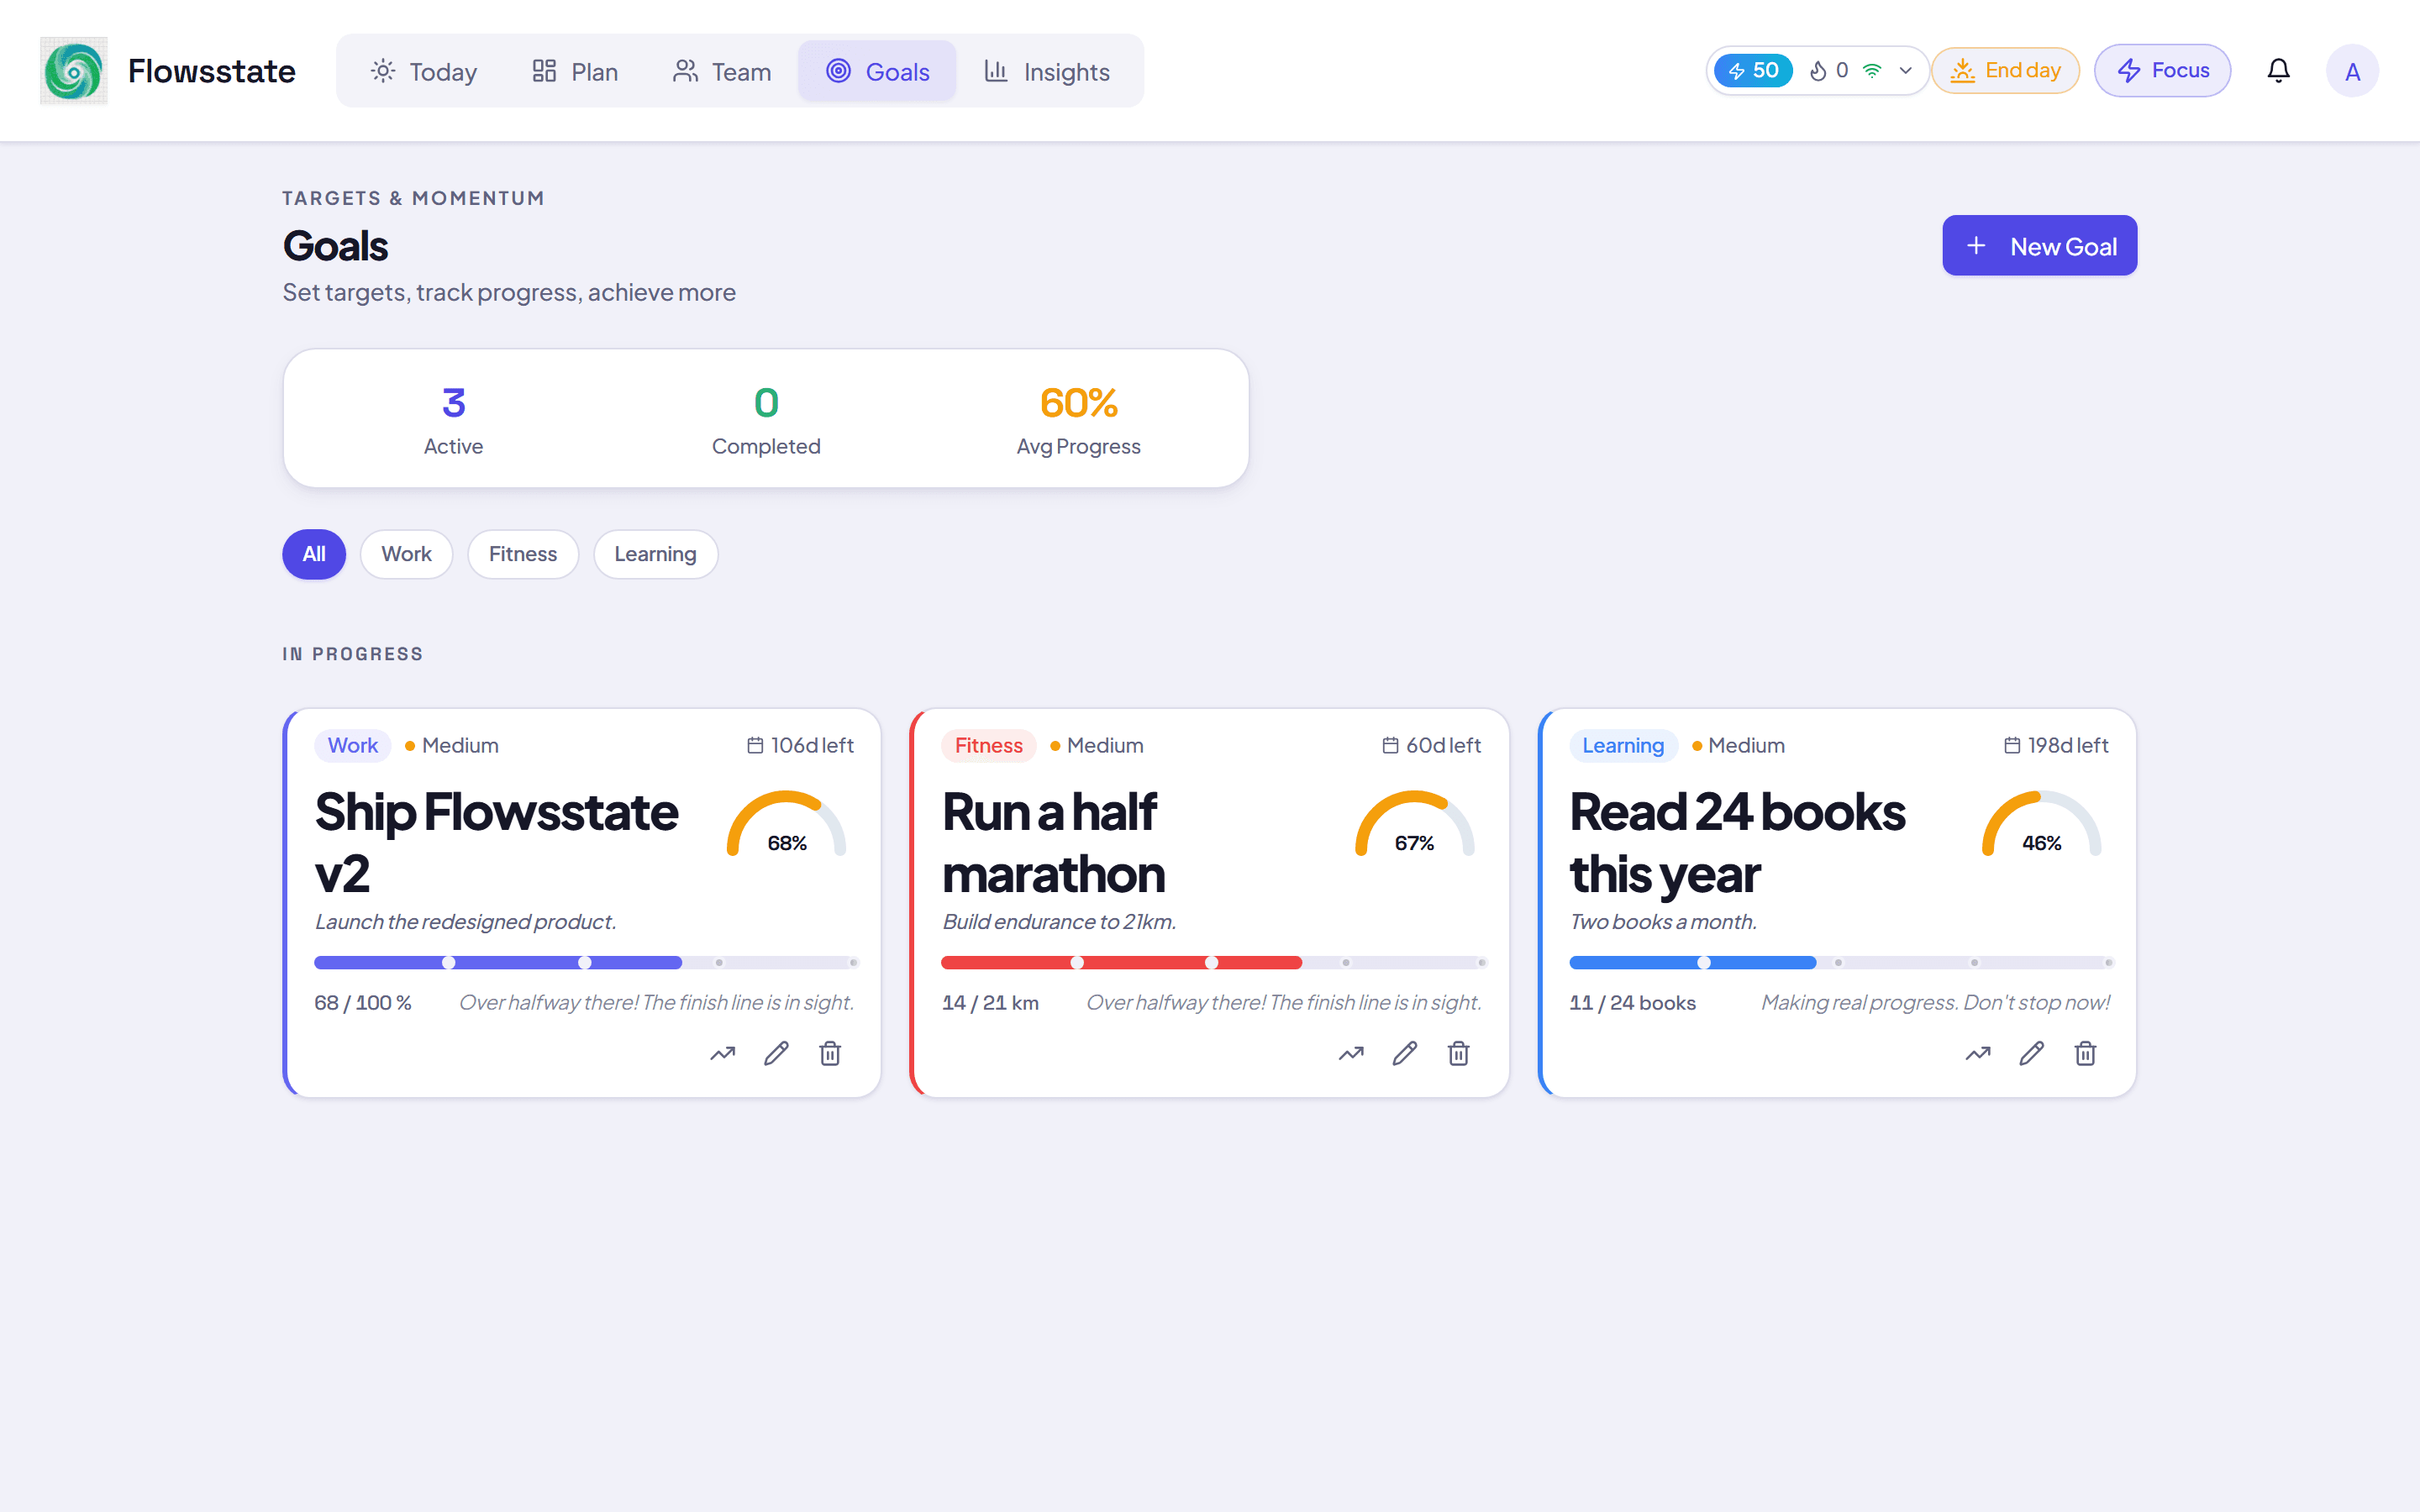
Task: Click the 60d left label
Action: (1443, 746)
